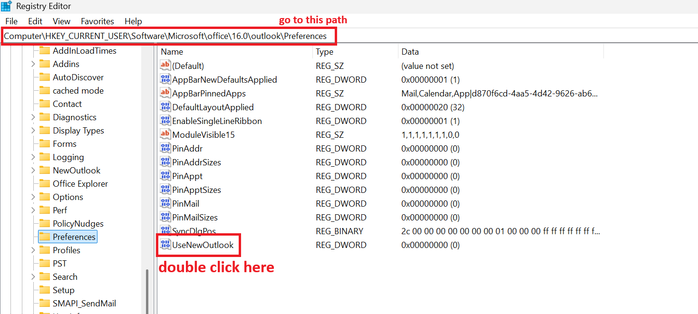Select the Logging key label in tree
The height and width of the screenshot is (314, 698).
[68, 157]
